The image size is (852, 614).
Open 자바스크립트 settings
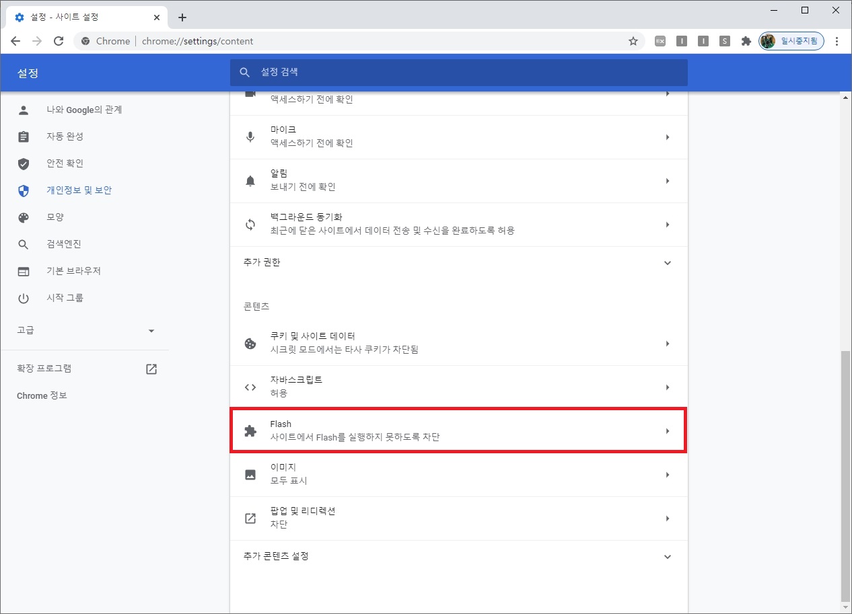tap(459, 387)
